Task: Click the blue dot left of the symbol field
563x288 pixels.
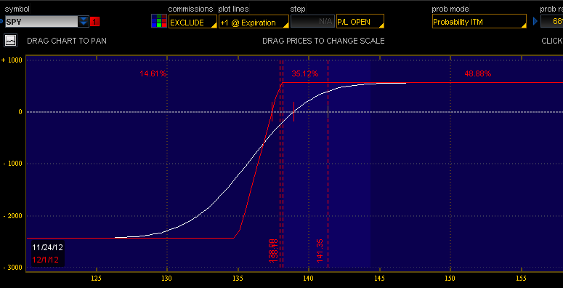Action: (1, 22)
